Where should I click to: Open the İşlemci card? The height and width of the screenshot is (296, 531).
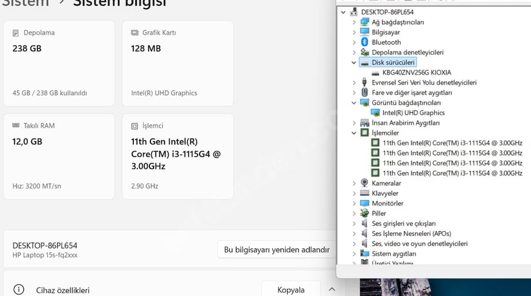tap(178, 156)
